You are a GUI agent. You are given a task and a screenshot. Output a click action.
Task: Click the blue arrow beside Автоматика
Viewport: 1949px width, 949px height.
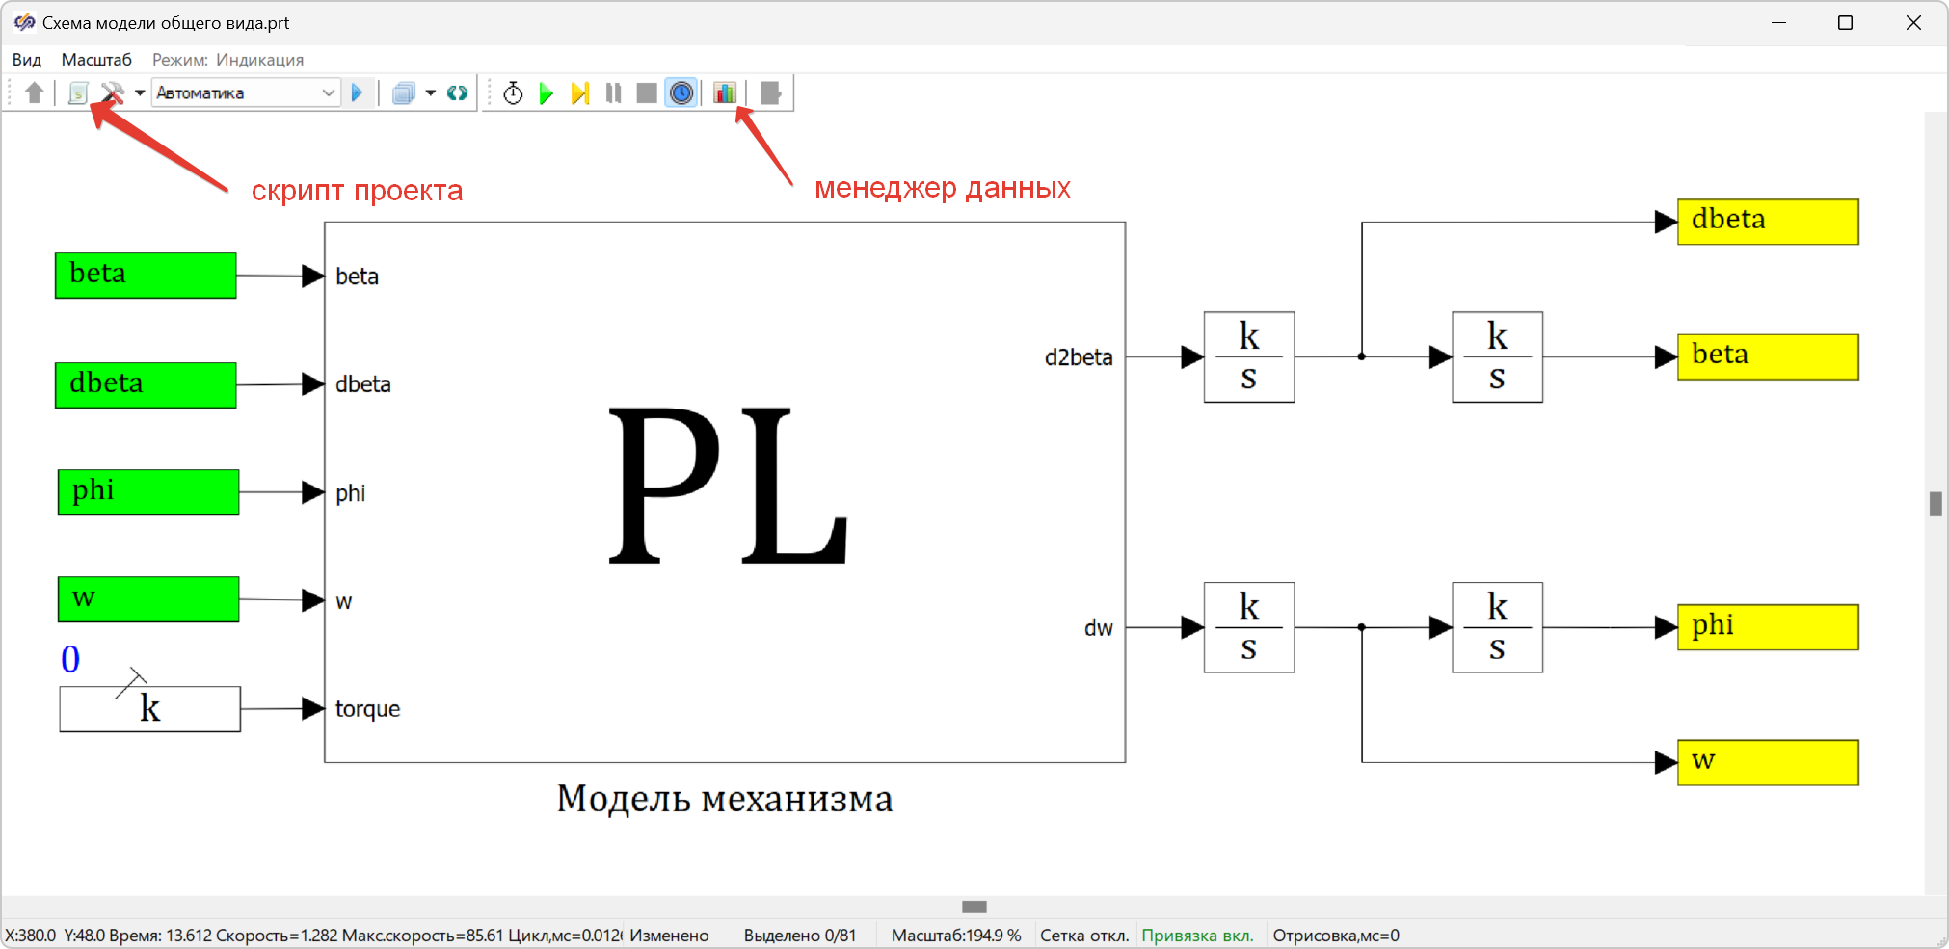pos(358,92)
